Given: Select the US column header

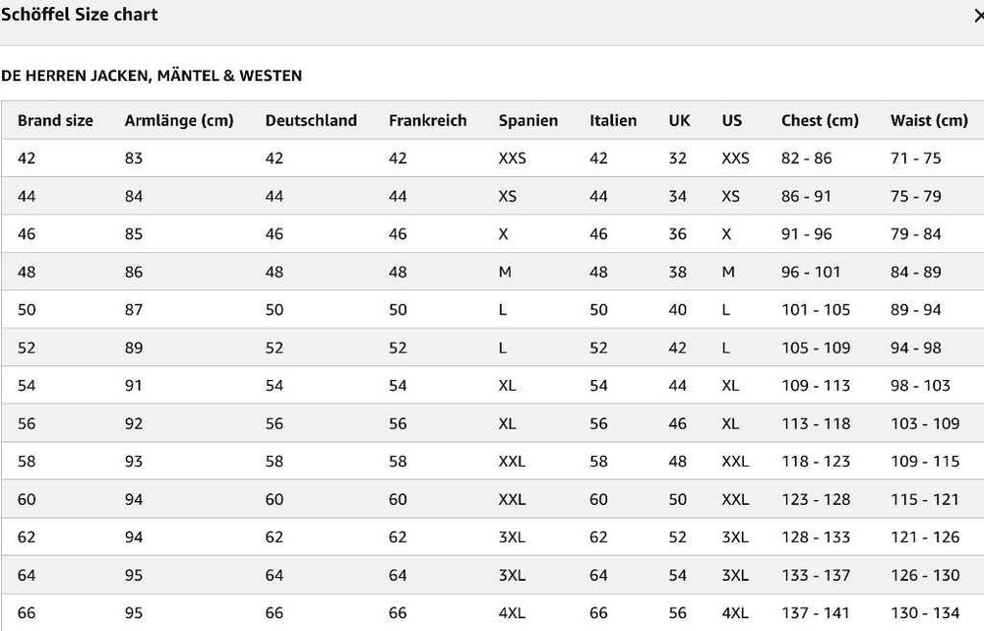Looking at the screenshot, I should [732, 120].
